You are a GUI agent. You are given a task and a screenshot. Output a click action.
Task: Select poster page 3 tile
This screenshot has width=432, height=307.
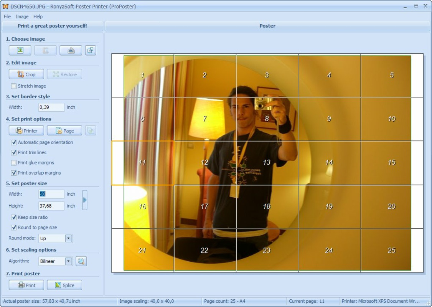point(267,75)
